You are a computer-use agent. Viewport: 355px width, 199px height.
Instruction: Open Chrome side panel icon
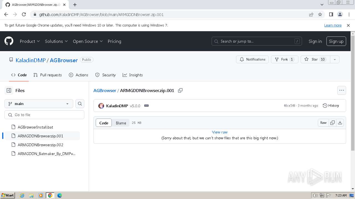pos(331,15)
